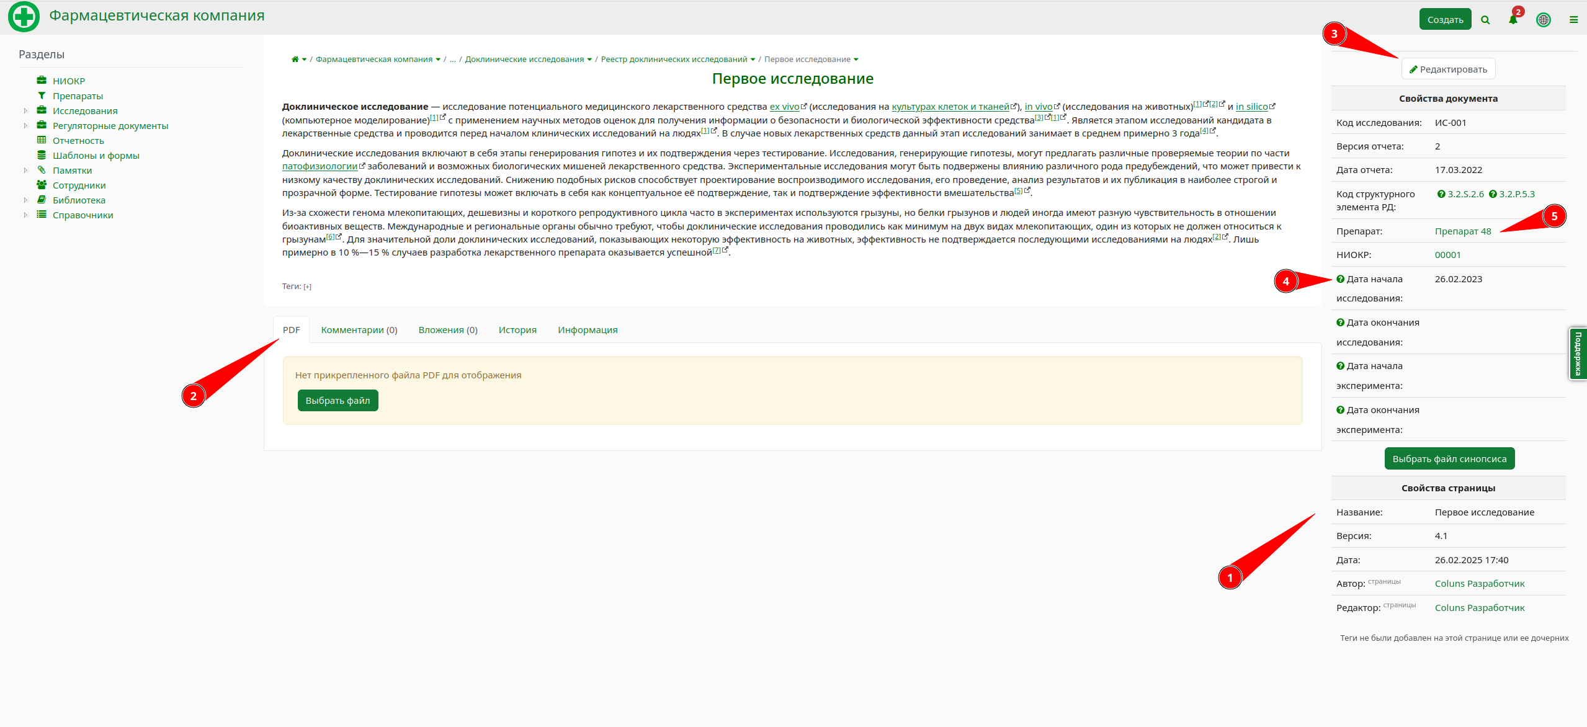Viewport: 1587px width, 727px height.
Task: Open Первое исследование breadcrumb dropdown
Action: [856, 60]
